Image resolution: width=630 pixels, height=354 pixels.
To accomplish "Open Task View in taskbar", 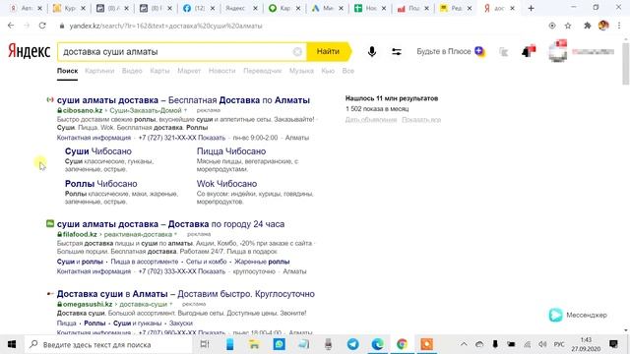I will click(x=205, y=344).
